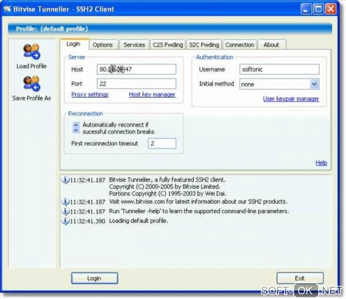346x299 pixels.
Task: Open the Load Profile icon
Action: tap(32, 52)
